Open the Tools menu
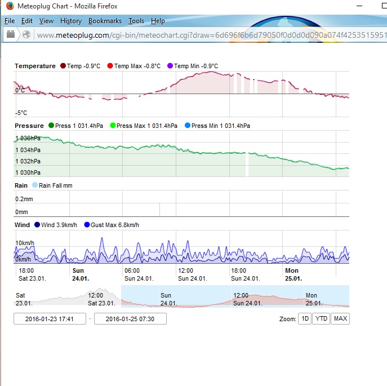This screenshot has height=386, width=387. 136,21
